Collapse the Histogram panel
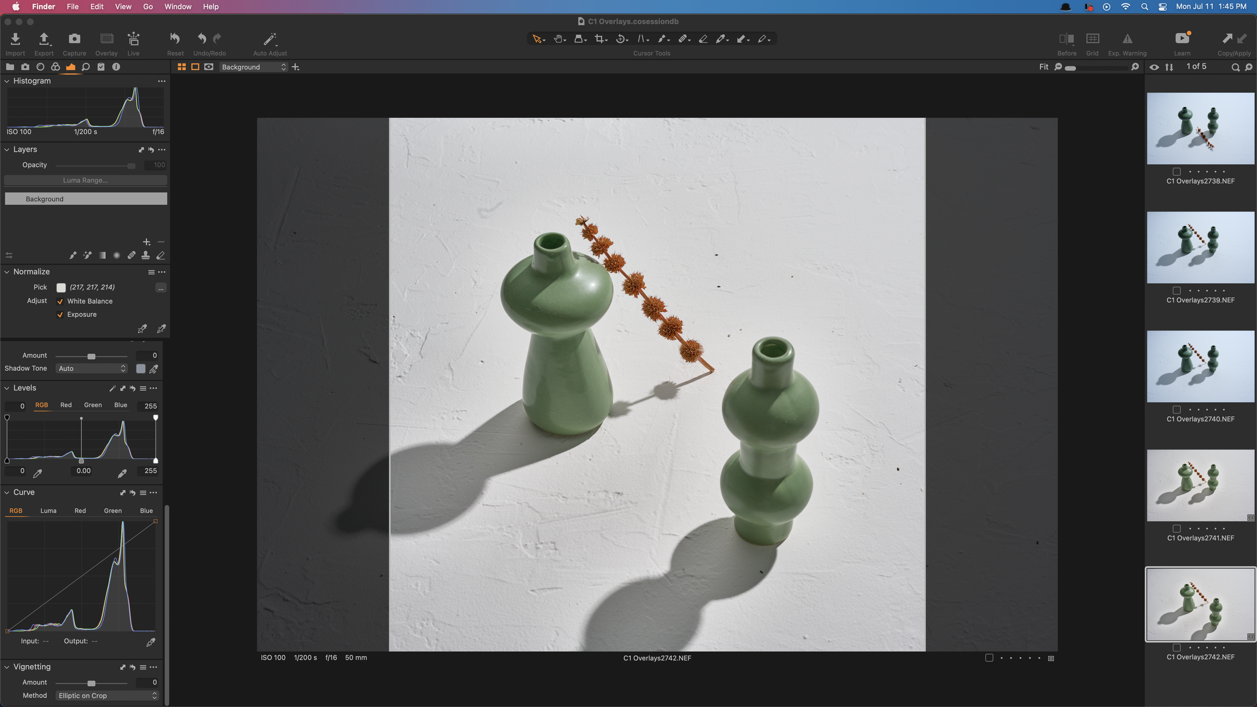1257x707 pixels. point(7,81)
